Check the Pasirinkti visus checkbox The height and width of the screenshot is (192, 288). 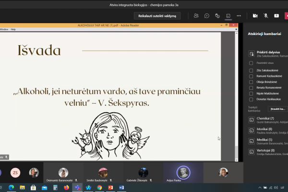click(251, 63)
